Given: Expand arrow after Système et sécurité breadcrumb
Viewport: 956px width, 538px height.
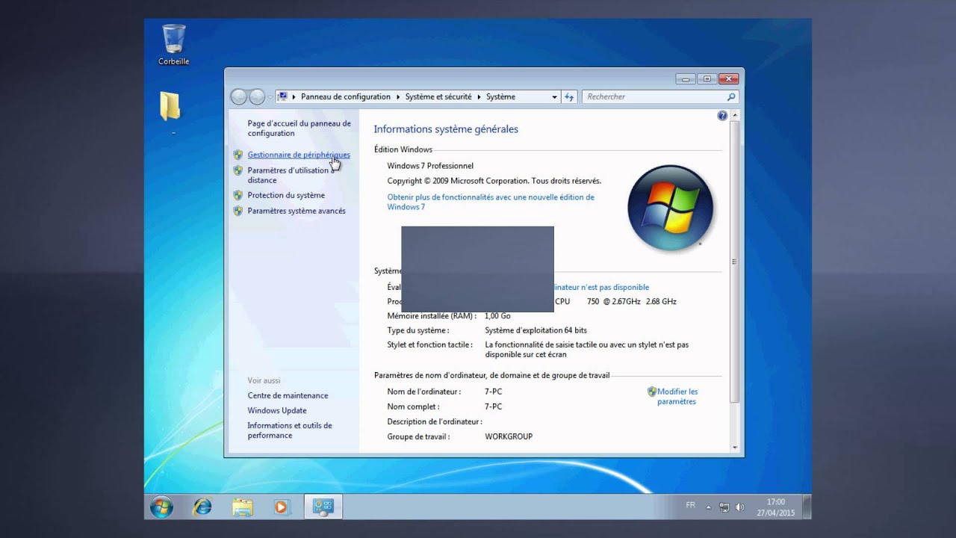Looking at the screenshot, I should tap(479, 96).
